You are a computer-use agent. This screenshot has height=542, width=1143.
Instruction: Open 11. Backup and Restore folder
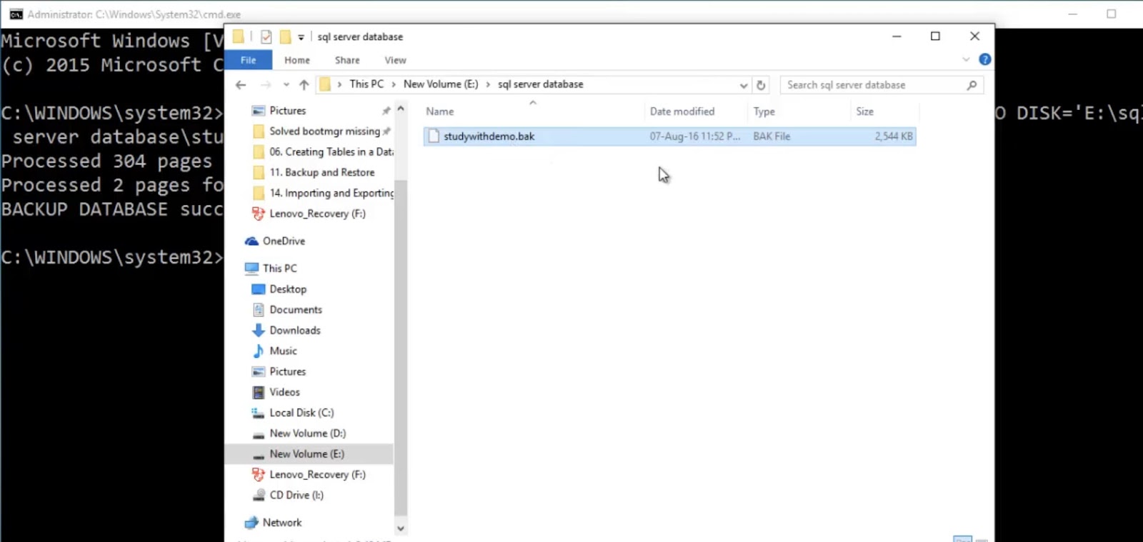point(321,173)
